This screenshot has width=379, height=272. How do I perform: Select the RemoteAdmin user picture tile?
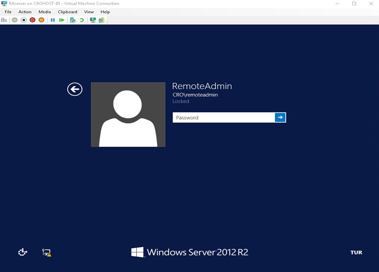(x=128, y=114)
